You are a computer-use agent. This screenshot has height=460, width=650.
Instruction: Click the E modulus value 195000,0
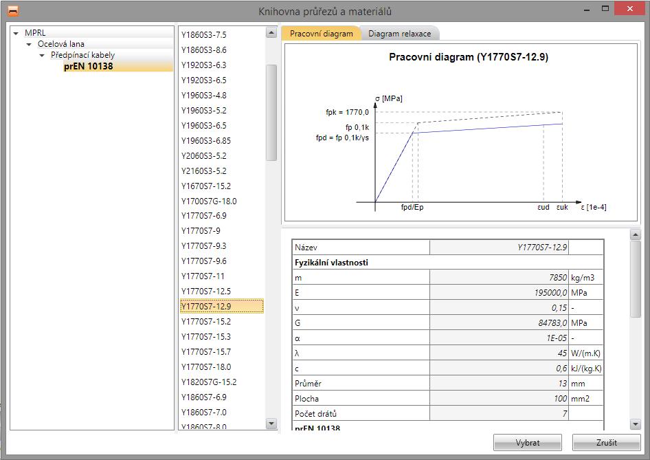click(499, 292)
